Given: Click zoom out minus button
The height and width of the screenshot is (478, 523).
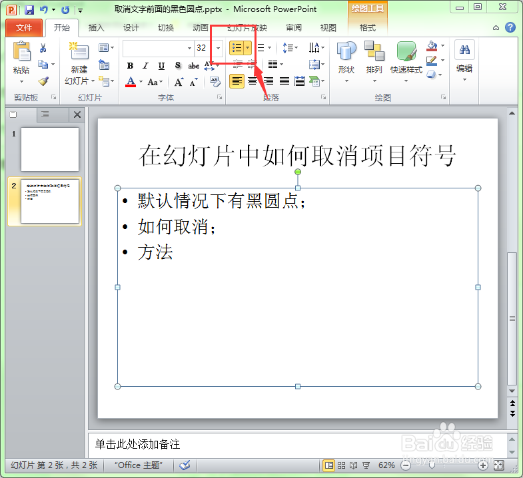Looking at the screenshot, I should [x=406, y=465].
